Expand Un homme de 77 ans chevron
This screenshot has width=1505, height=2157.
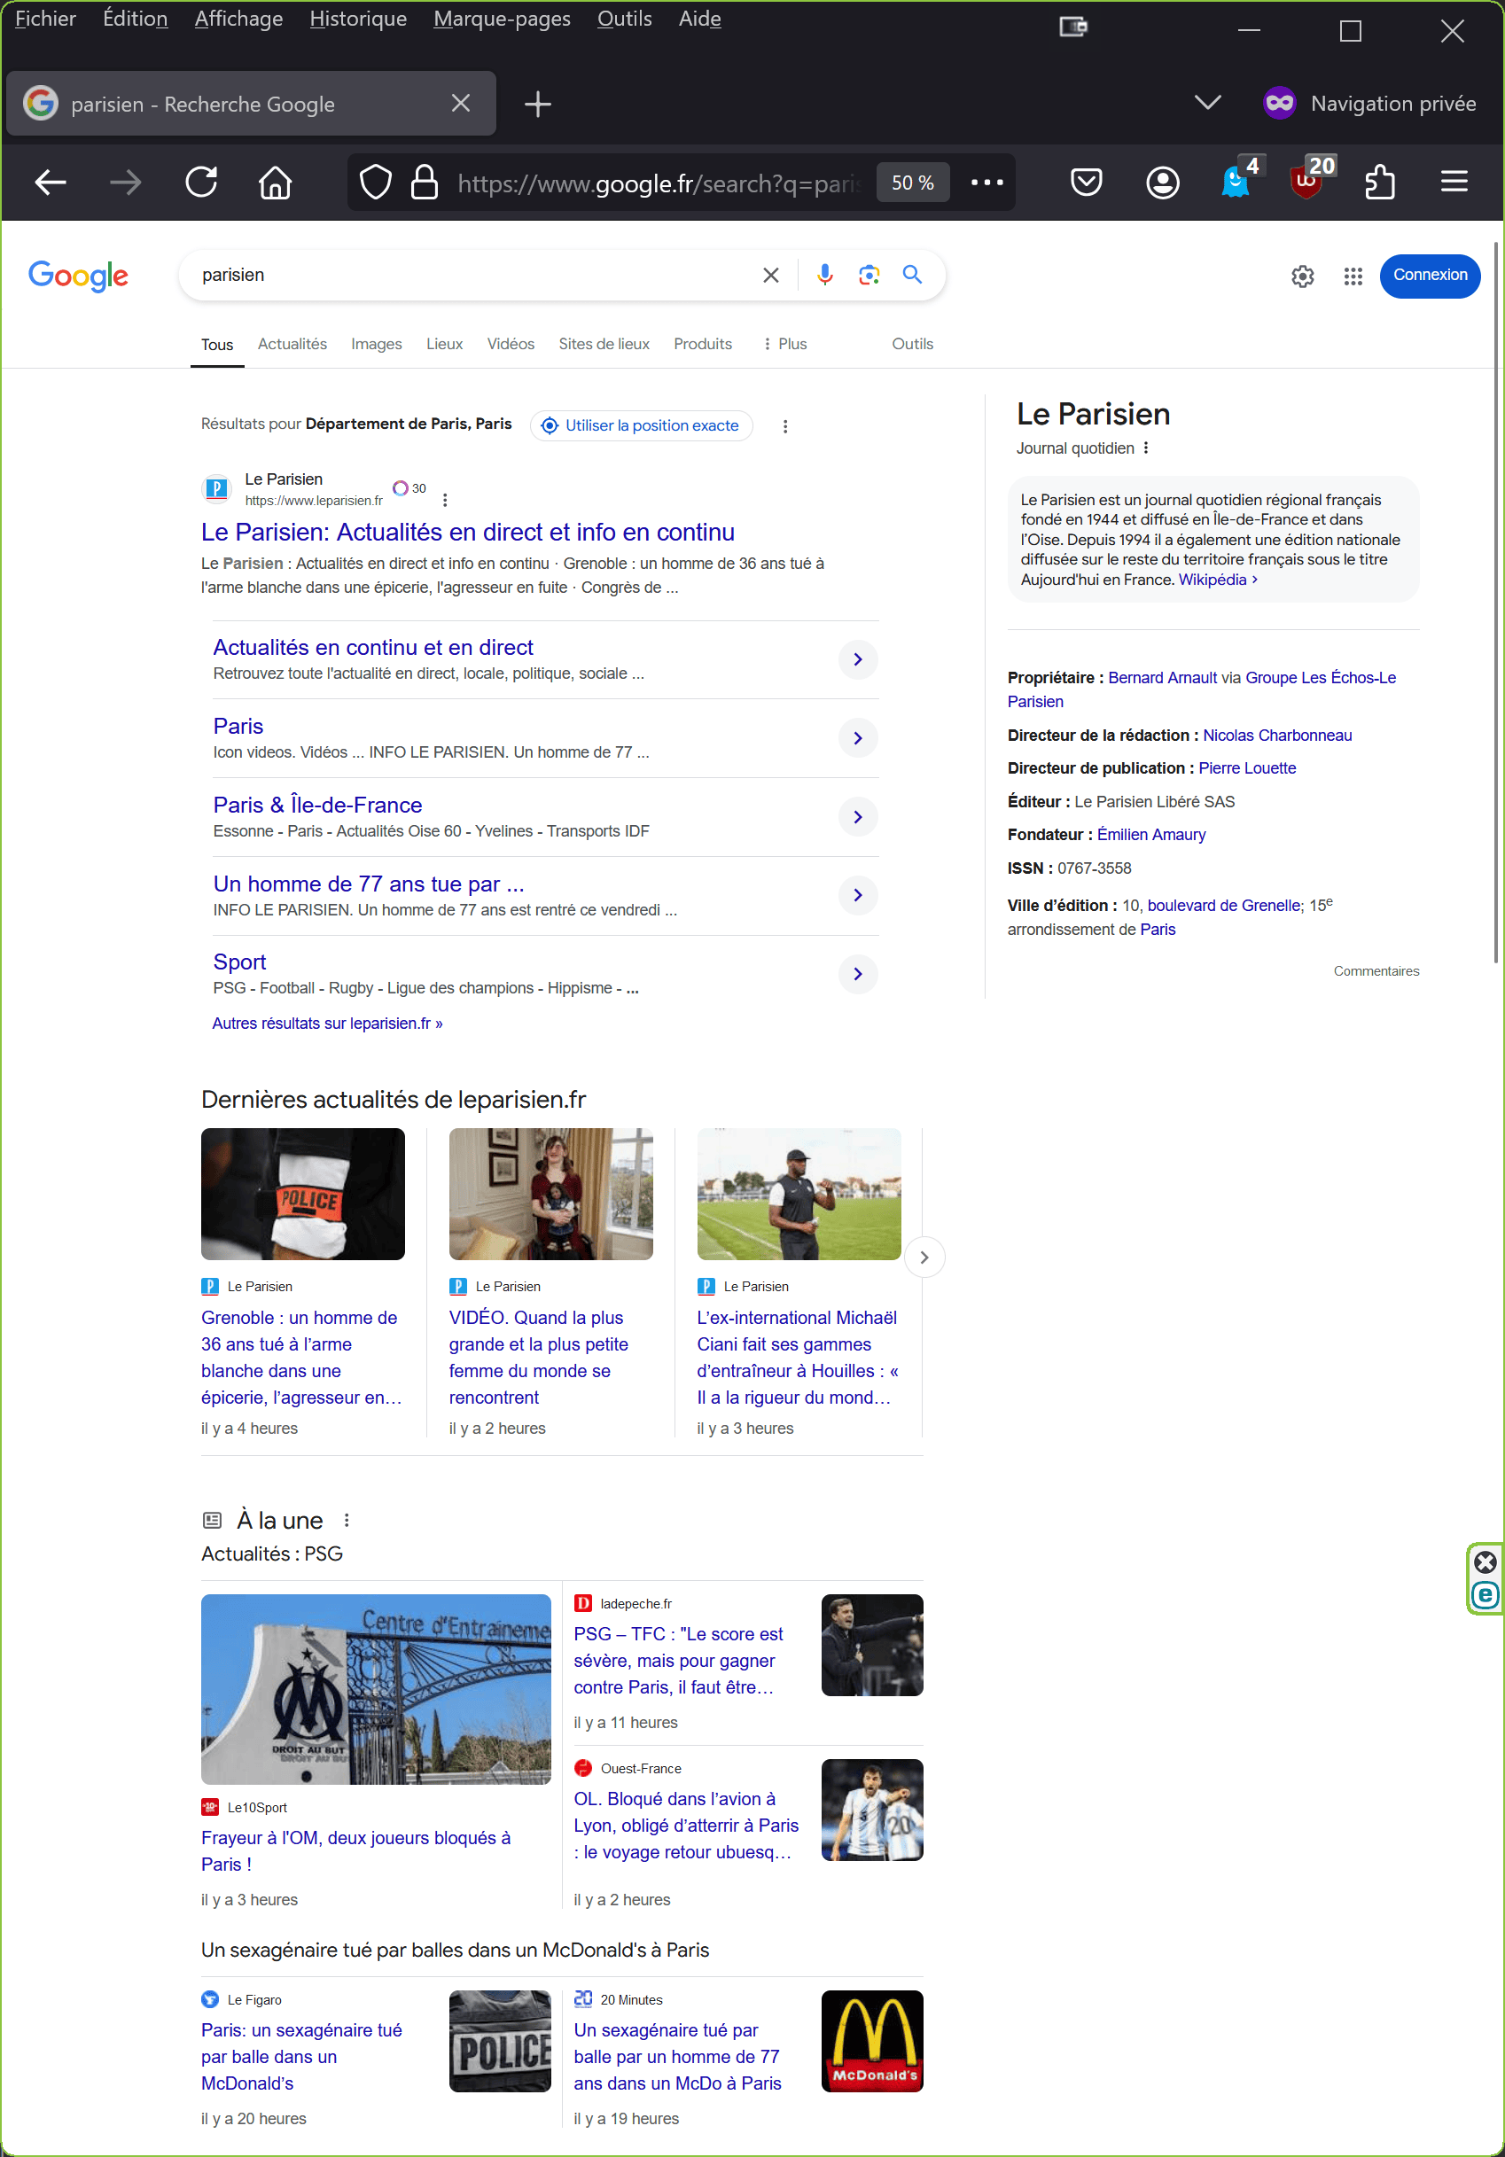858,895
